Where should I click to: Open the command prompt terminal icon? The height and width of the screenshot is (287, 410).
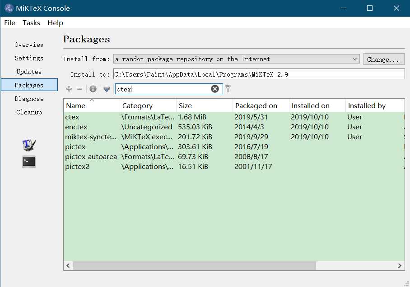(x=29, y=162)
